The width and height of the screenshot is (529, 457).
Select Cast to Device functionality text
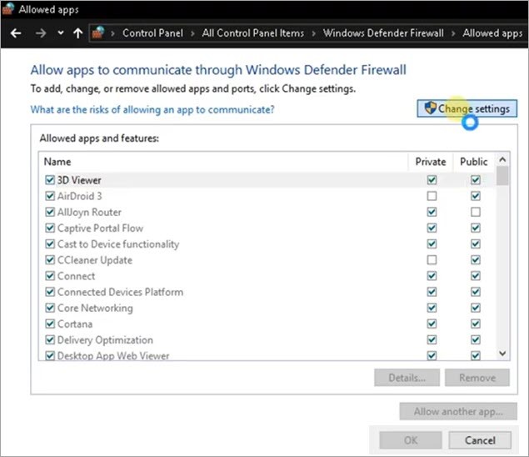point(118,244)
